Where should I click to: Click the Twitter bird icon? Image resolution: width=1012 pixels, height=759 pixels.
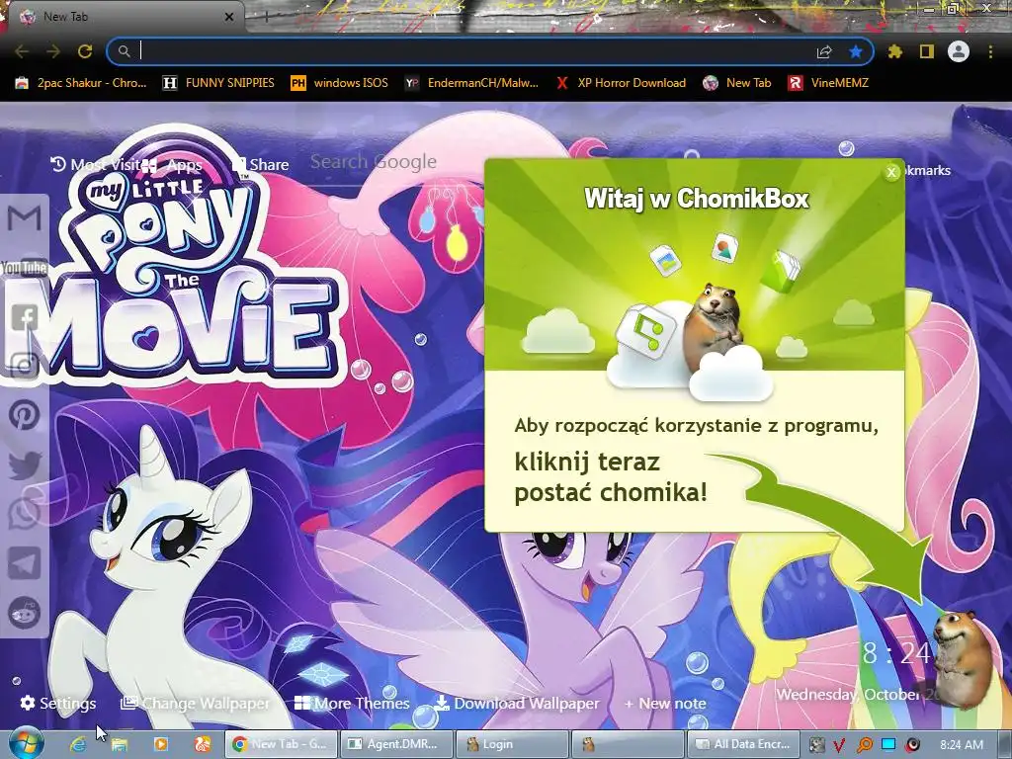(24, 464)
